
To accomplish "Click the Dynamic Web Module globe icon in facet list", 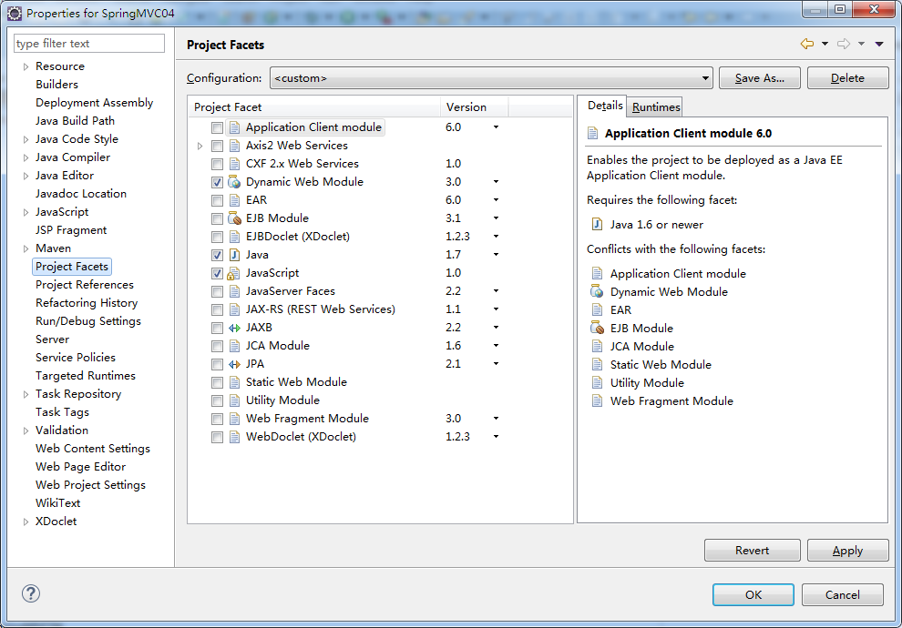I will [234, 182].
